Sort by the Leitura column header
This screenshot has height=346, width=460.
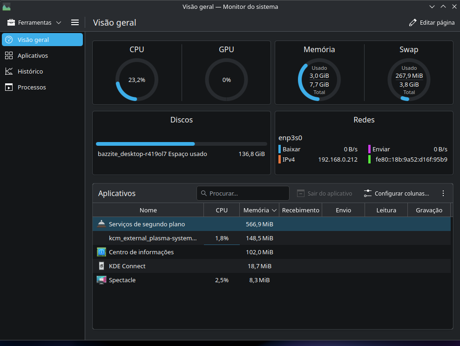[x=386, y=210]
